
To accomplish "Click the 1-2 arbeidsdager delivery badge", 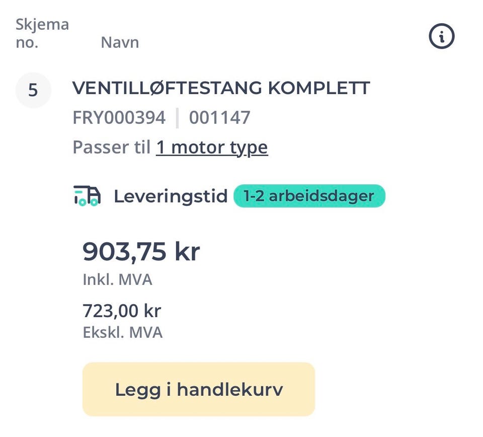I will point(309,196).
